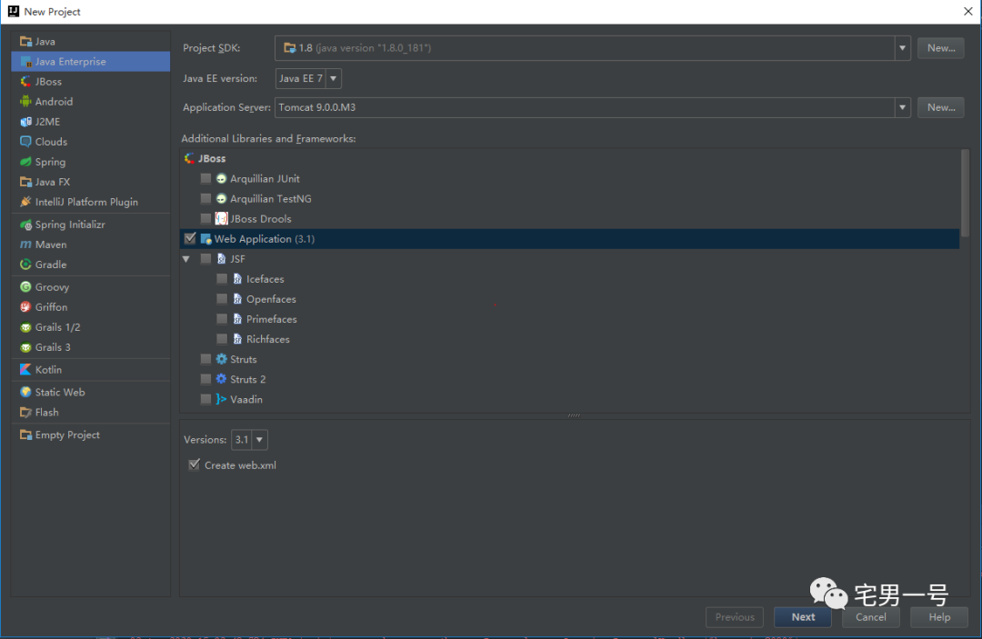Enable the Primefaces checkbox
The image size is (982, 639).
coord(222,318)
